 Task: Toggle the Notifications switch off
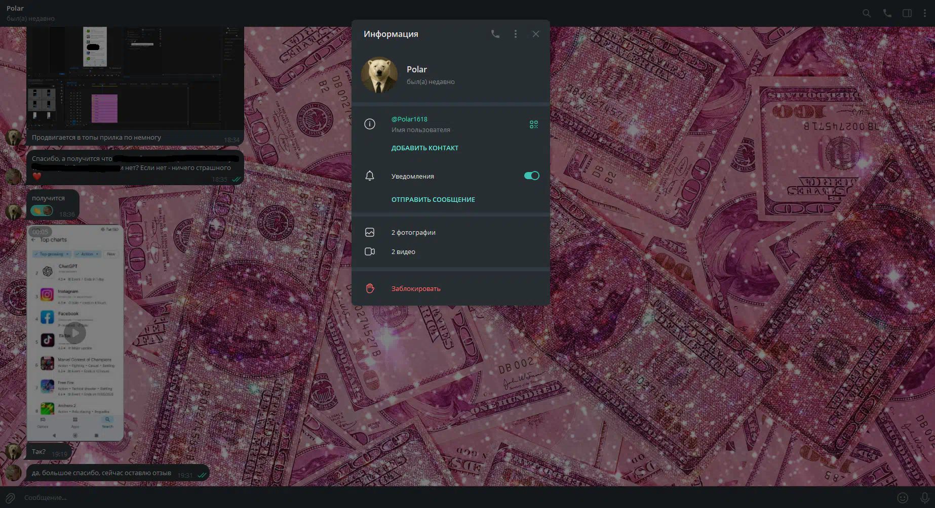click(x=531, y=176)
